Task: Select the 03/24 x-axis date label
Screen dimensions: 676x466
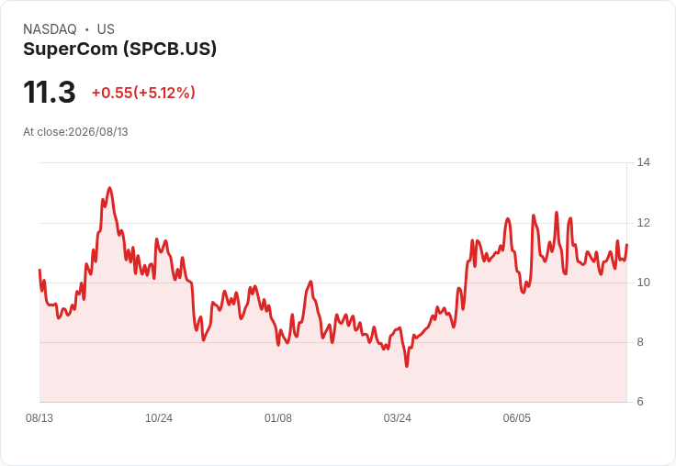Action: [x=398, y=418]
